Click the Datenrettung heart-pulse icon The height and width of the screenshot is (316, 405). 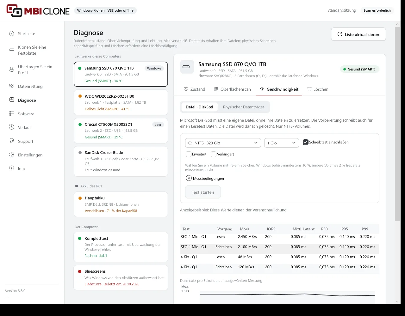tap(12, 86)
